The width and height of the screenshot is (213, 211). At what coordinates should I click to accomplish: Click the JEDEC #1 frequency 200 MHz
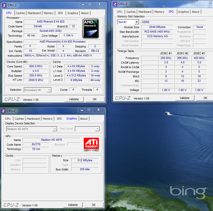pyautogui.click(x=166, y=58)
